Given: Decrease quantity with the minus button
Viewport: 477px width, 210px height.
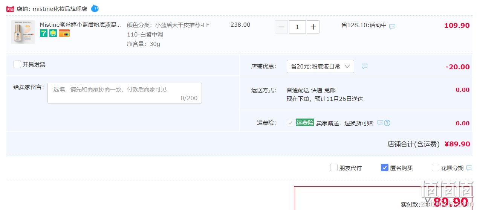Looking at the screenshot, I should [281, 27].
